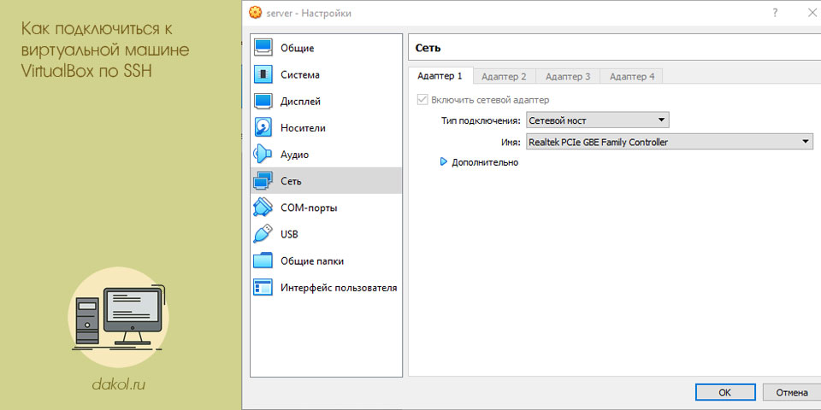Image resolution: width=821 pixels, height=410 pixels.
Task: Switch to the Адаптер 2 tab
Action: (x=504, y=76)
